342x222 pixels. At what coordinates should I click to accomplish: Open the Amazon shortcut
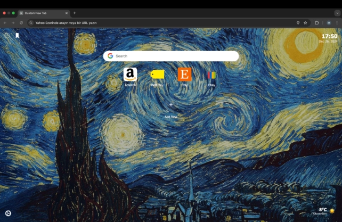point(130,75)
